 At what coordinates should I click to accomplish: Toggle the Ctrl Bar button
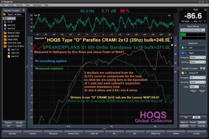[x=196, y=133]
